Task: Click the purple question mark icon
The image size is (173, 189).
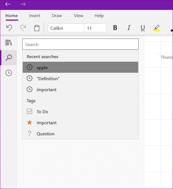Action: pyautogui.click(x=30, y=134)
